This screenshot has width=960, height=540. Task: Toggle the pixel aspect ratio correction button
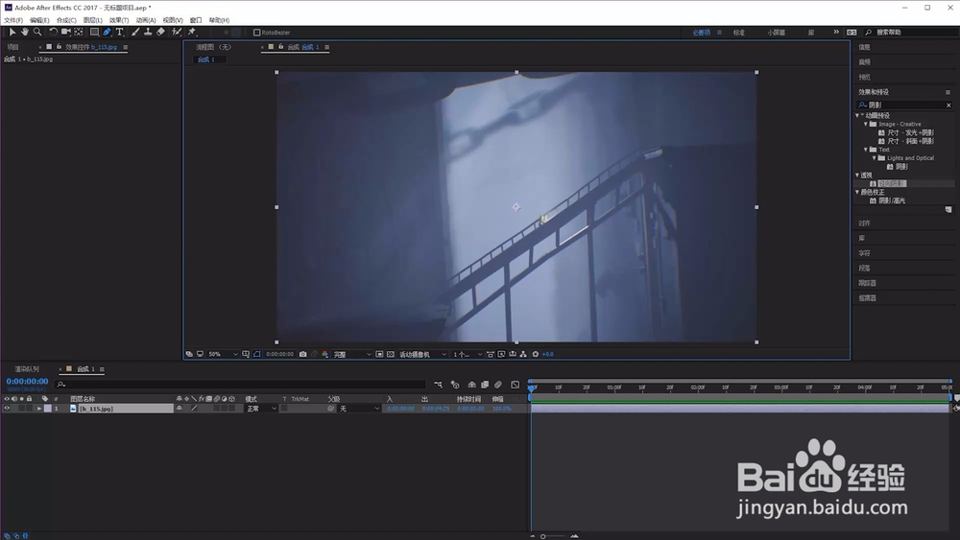[491, 354]
